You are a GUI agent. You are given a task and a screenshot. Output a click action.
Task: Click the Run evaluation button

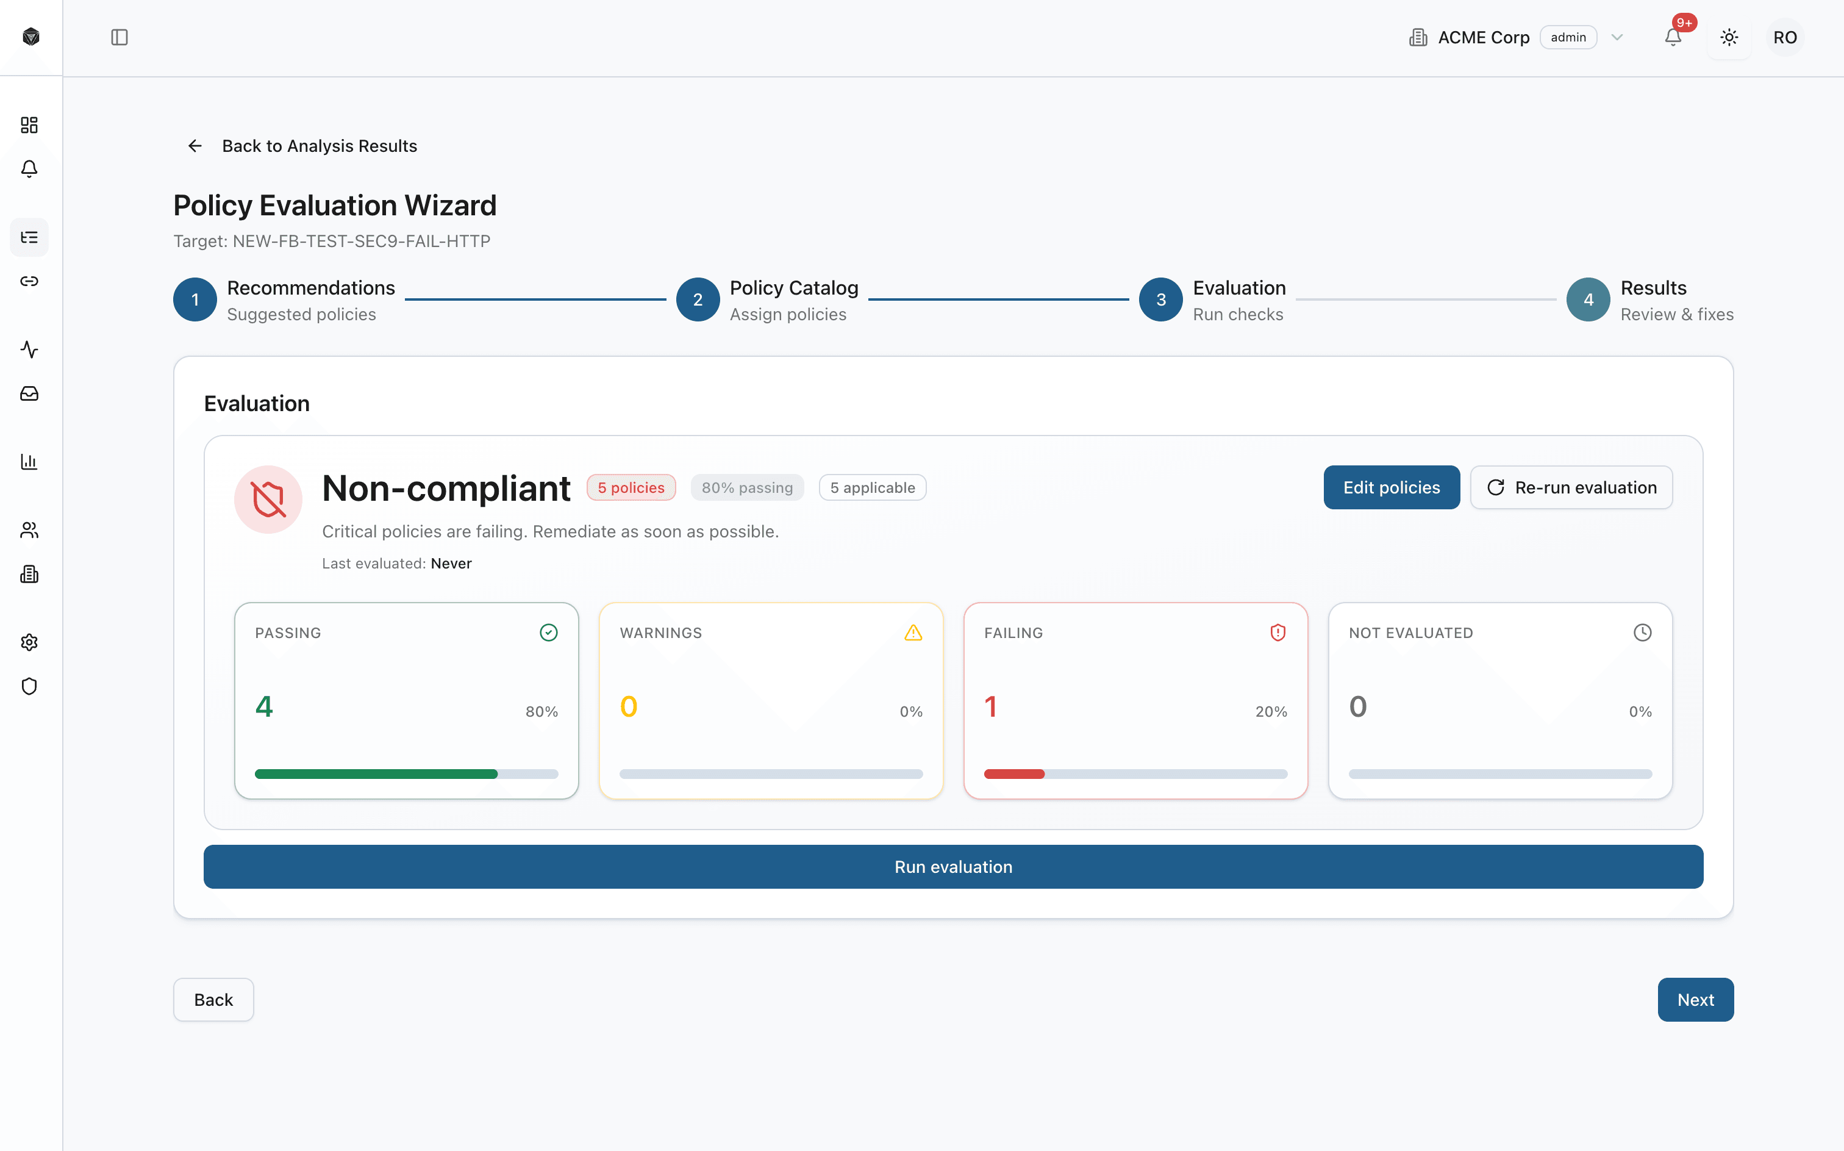point(953,866)
